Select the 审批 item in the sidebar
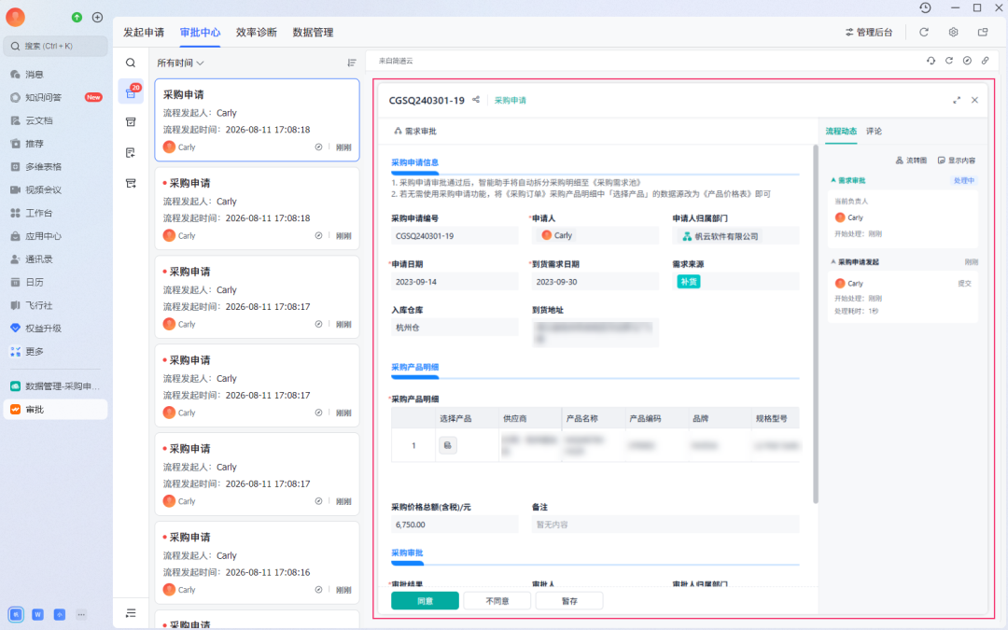 (55, 410)
